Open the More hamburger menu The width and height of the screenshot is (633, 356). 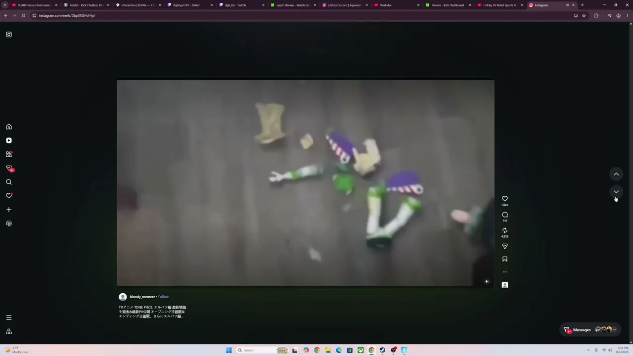(x=9, y=317)
